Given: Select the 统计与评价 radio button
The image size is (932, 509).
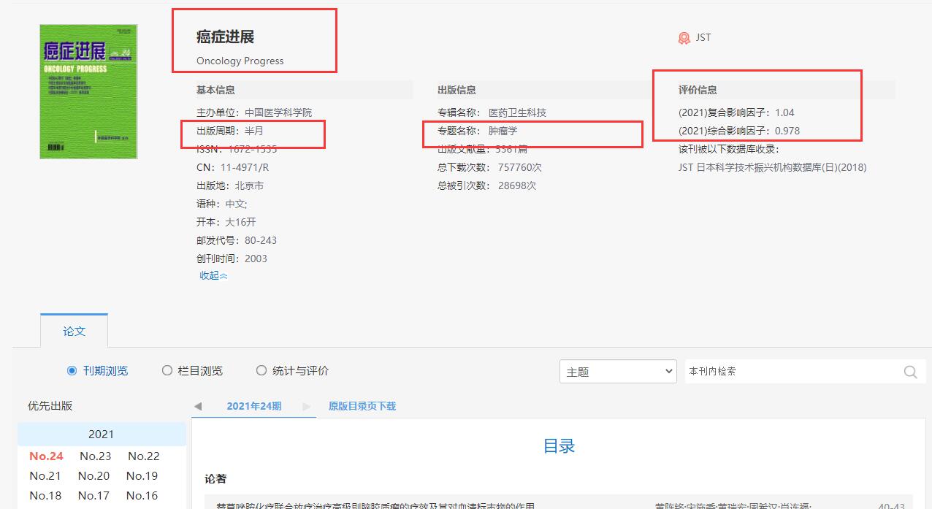Looking at the screenshot, I should pyautogui.click(x=261, y=370).
